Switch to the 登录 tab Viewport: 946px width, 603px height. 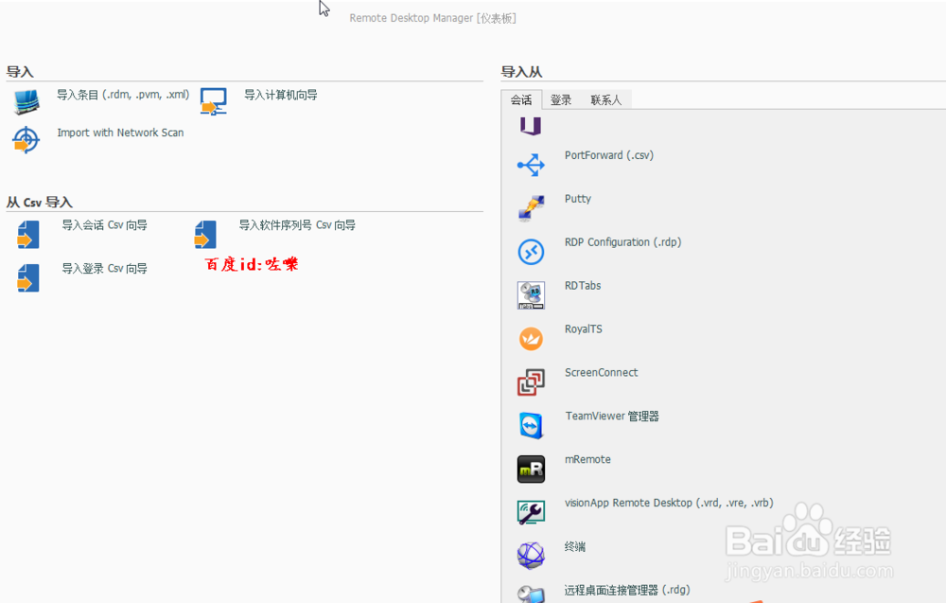tap(561, 99)
